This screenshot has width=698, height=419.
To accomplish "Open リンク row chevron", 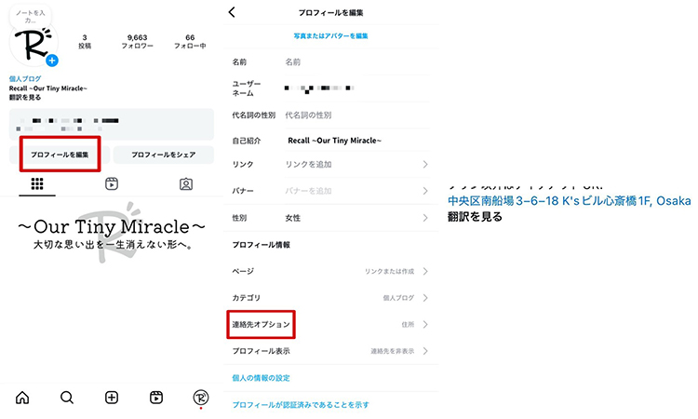I will point(425,164).
